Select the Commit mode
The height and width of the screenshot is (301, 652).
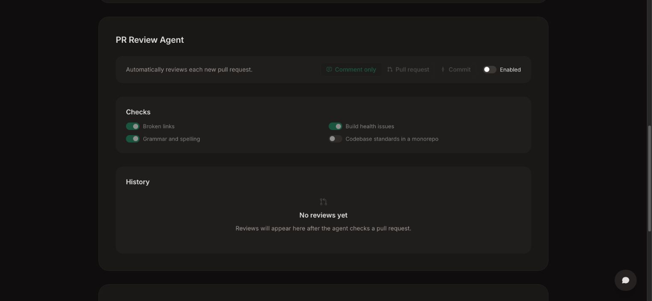tap(456, 70)
